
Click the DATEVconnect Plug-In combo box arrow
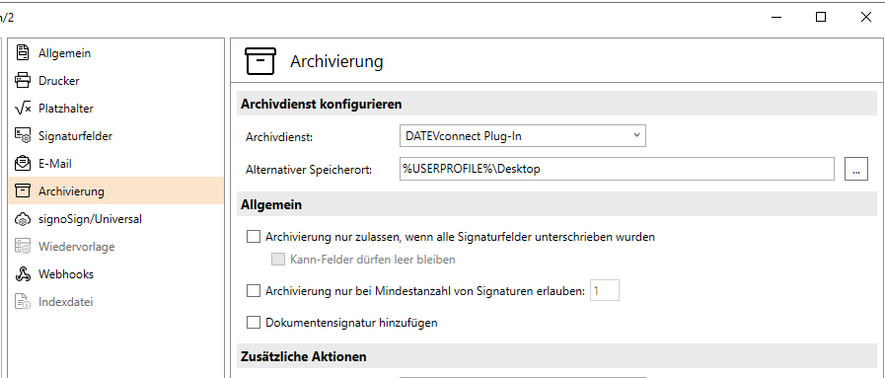[636, 135]
